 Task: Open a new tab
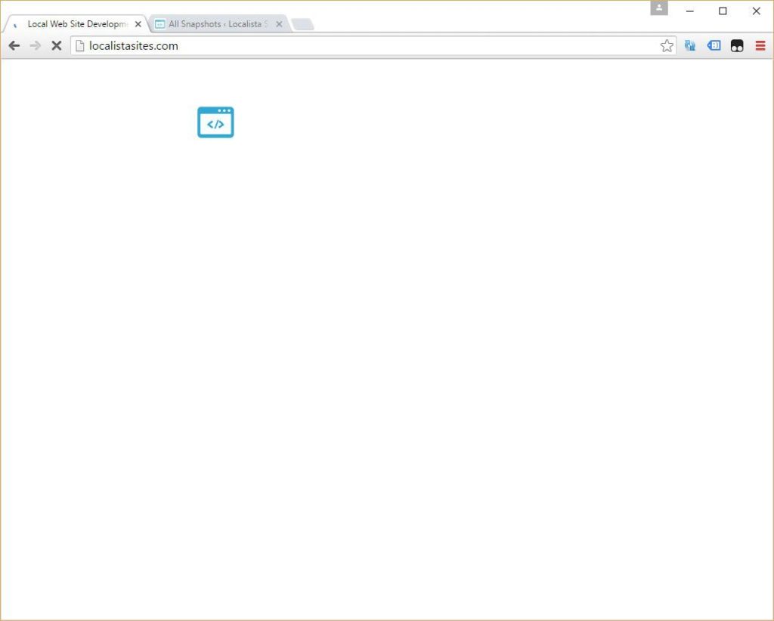click(x=302, y=25)
